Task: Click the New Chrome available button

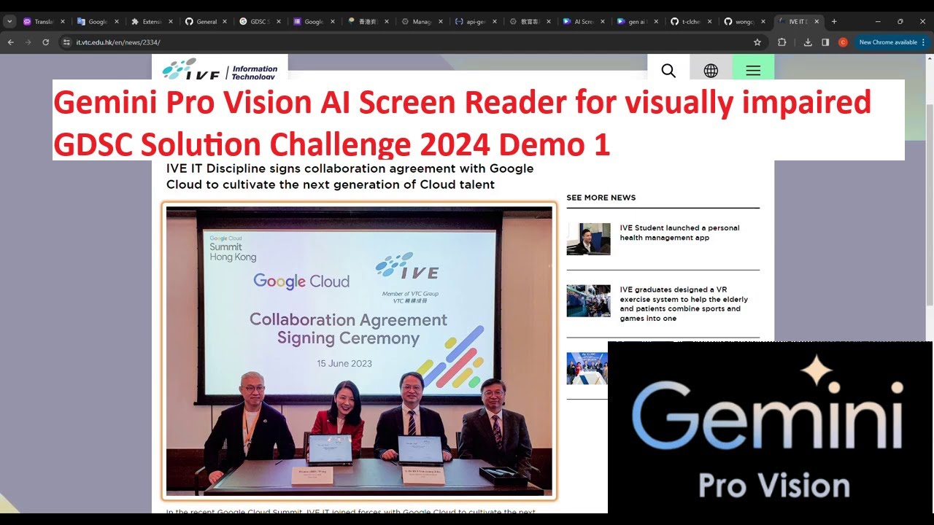Action: [x=892, y=42]
